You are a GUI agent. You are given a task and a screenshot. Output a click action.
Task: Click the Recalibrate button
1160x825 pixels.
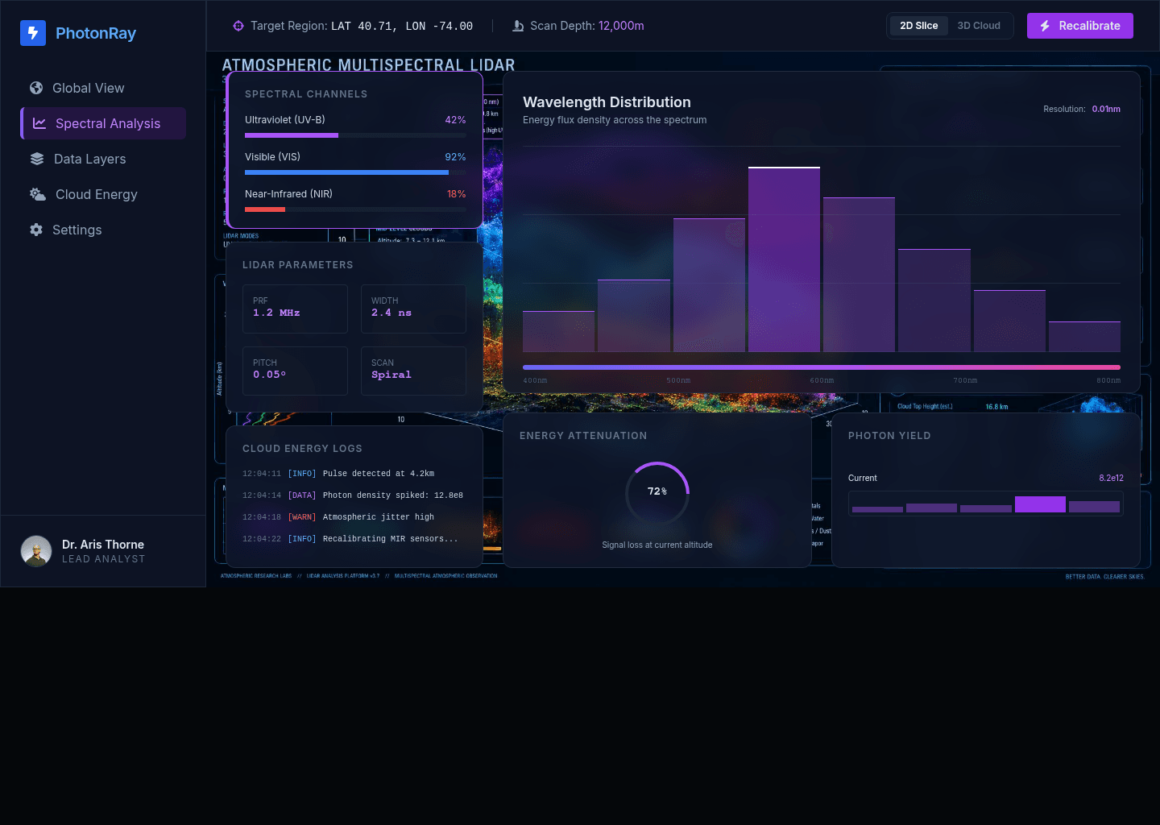[x=1080, y=26]
